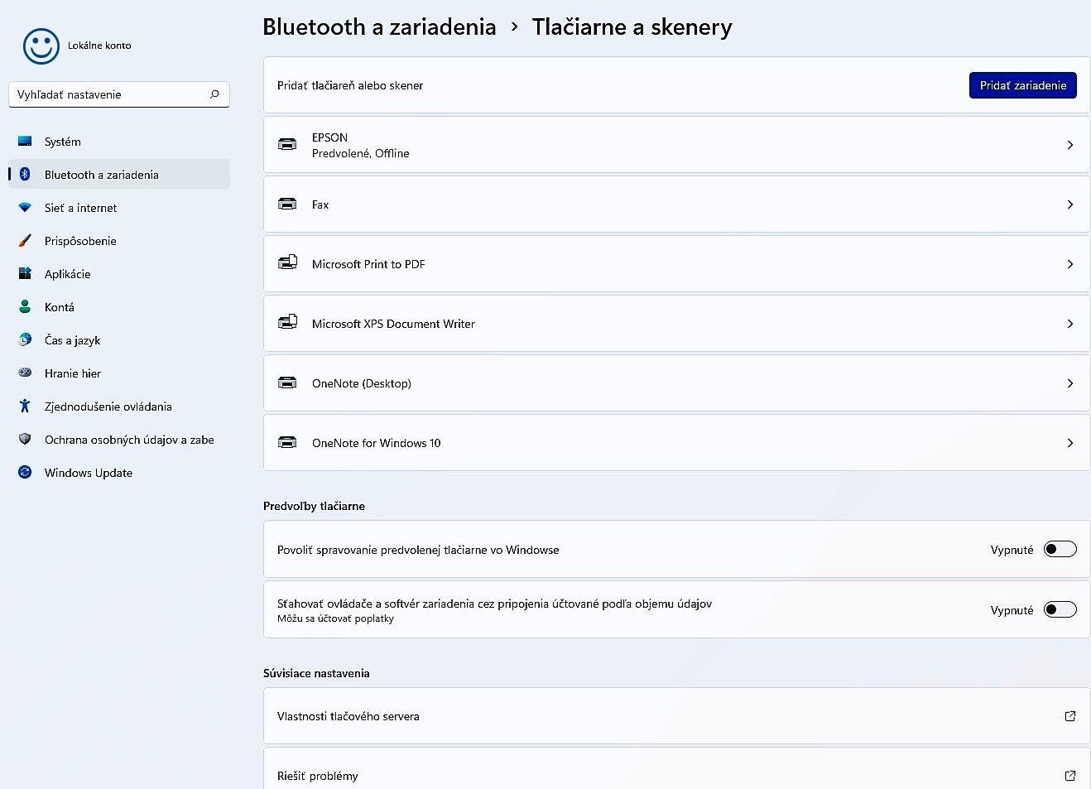Click the Systém monitor icon

(25, 142)
